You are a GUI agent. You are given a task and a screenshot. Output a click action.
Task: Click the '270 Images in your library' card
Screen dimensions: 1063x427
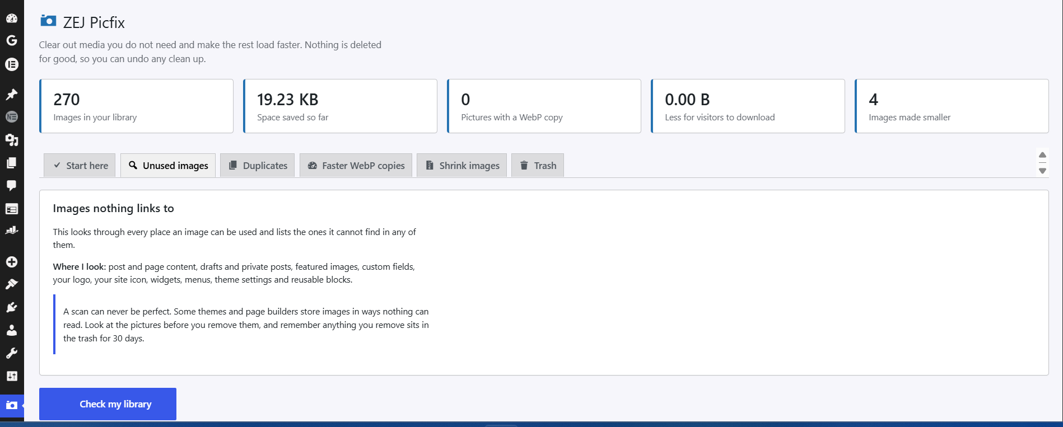[x=136, y=106]
